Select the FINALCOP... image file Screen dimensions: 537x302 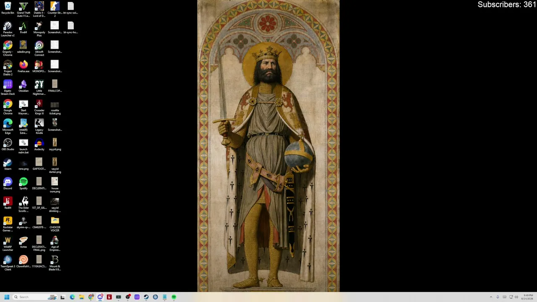(55, 86)
